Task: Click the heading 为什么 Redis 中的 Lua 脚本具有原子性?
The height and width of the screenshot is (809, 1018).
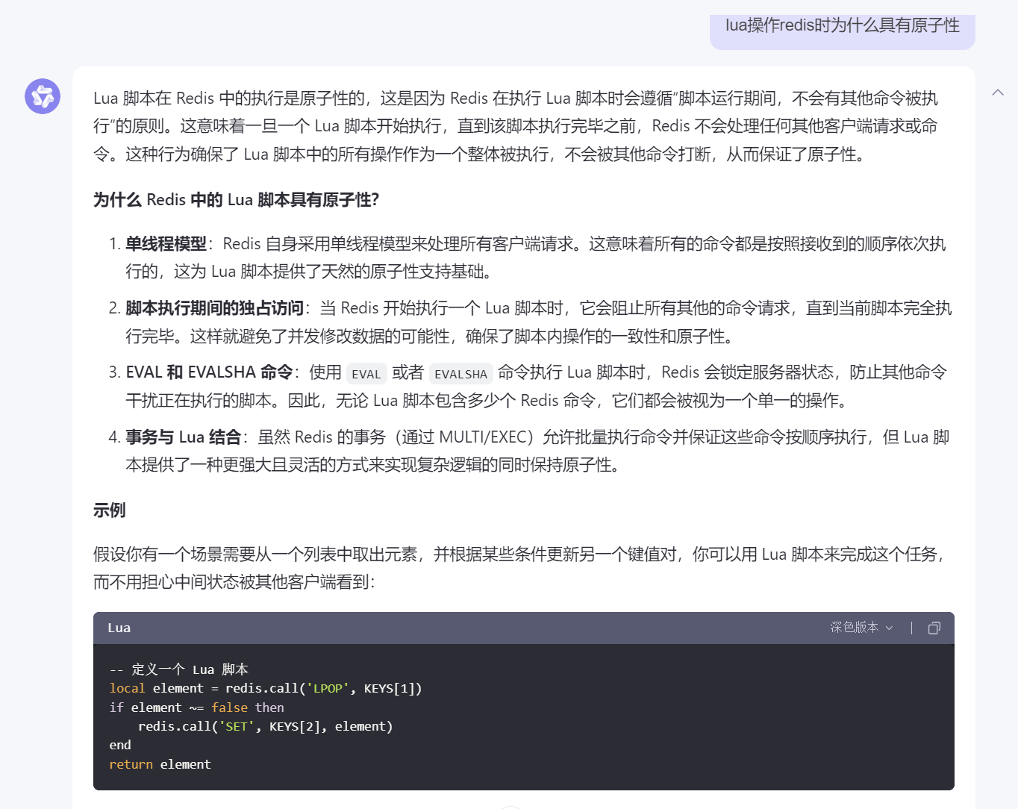Action: point(237,200)
